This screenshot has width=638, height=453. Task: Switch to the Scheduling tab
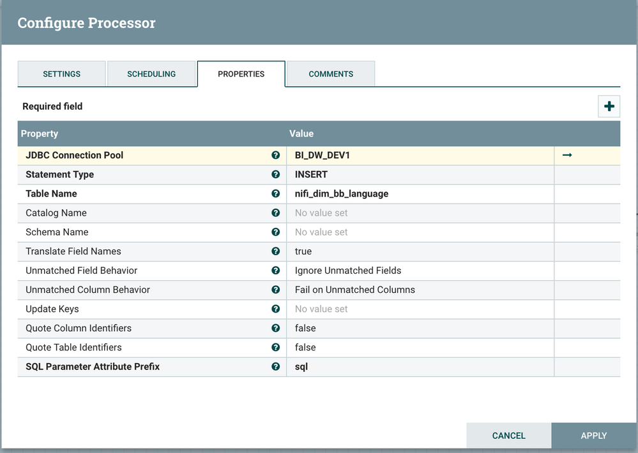(151, 74)
